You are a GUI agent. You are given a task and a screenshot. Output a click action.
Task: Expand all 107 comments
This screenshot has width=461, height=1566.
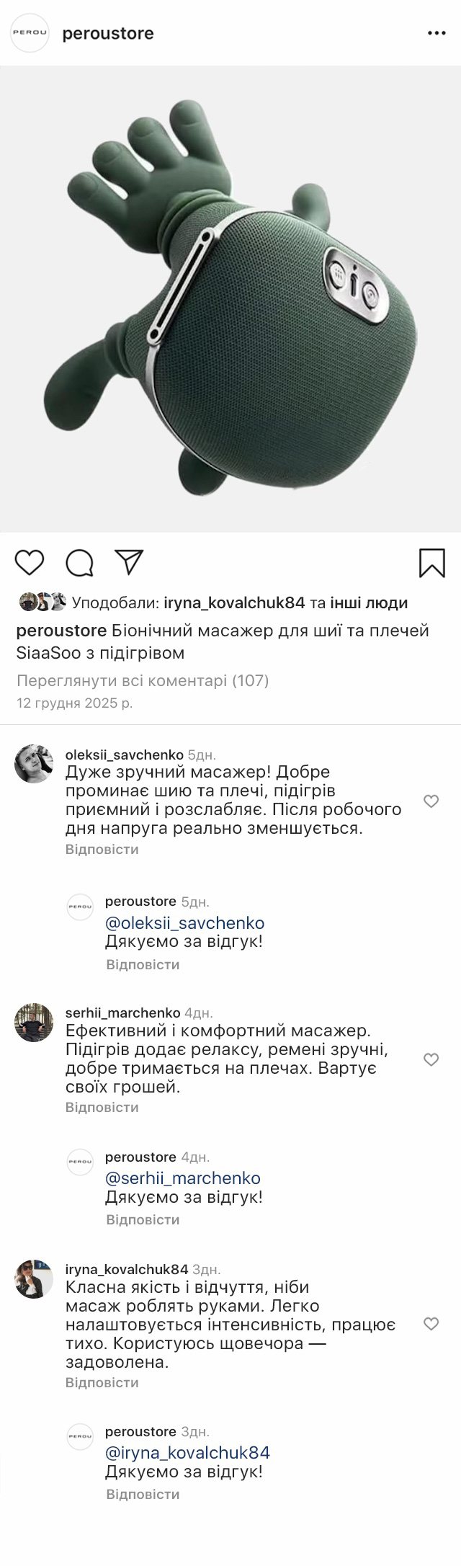[x=143, y=680]
